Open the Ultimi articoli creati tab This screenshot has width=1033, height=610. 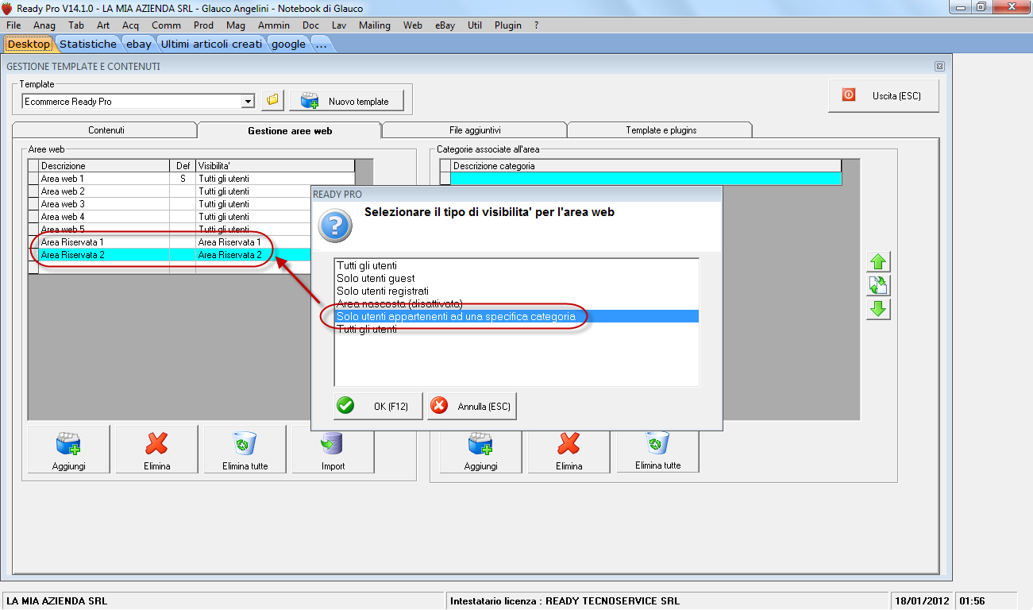coord(211,44)
